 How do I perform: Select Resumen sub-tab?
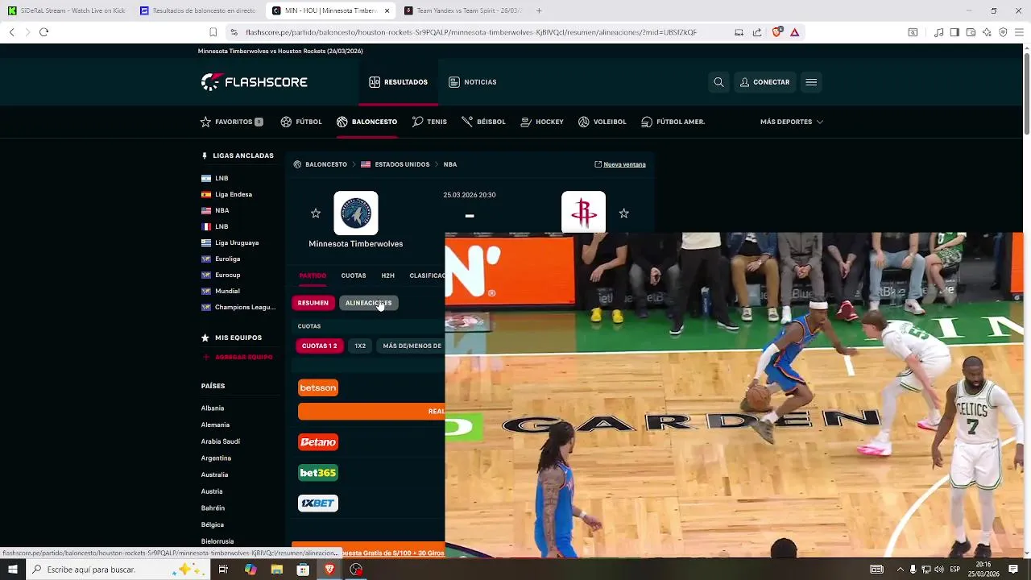coord(313,303)
